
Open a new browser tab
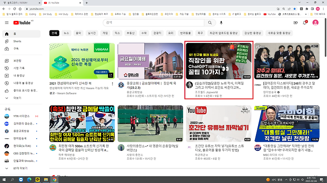point(87,3)
